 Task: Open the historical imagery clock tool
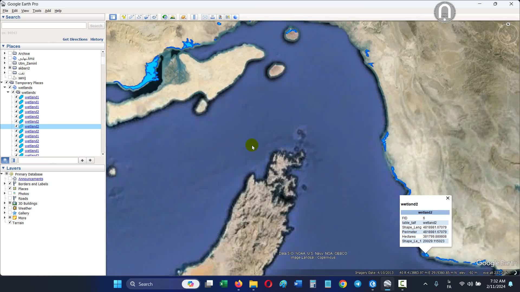pos(165,17)
